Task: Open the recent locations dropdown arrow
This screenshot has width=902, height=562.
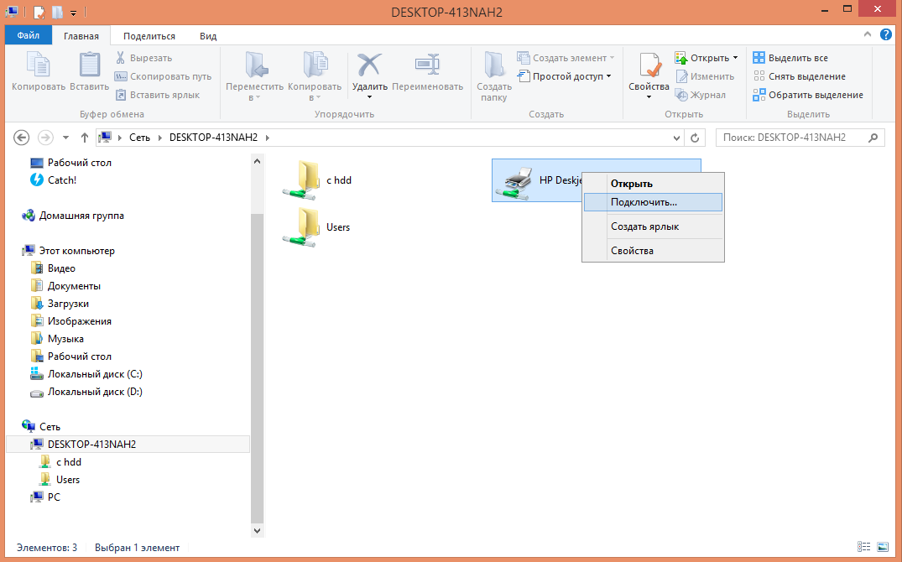Action: (66, 138)
